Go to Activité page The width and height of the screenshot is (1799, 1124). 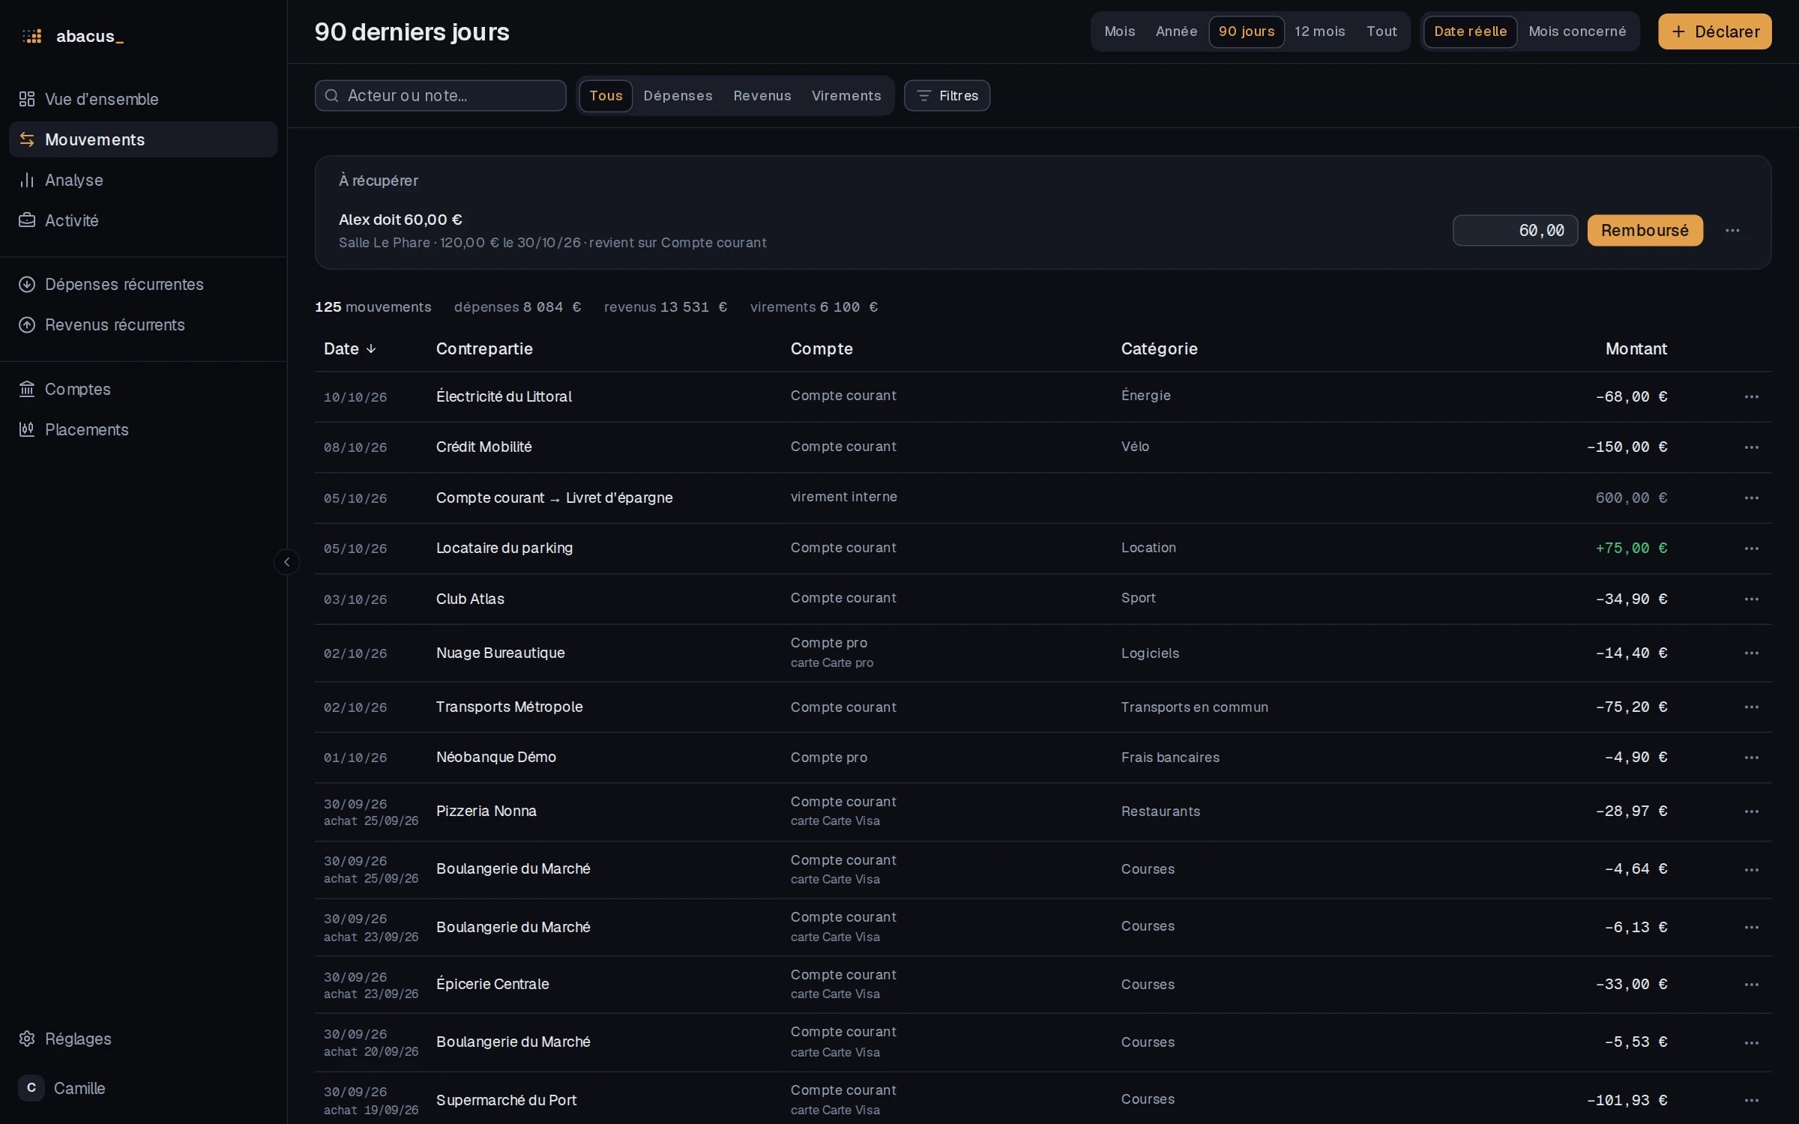pyautogui.click(x=143, y=220)
